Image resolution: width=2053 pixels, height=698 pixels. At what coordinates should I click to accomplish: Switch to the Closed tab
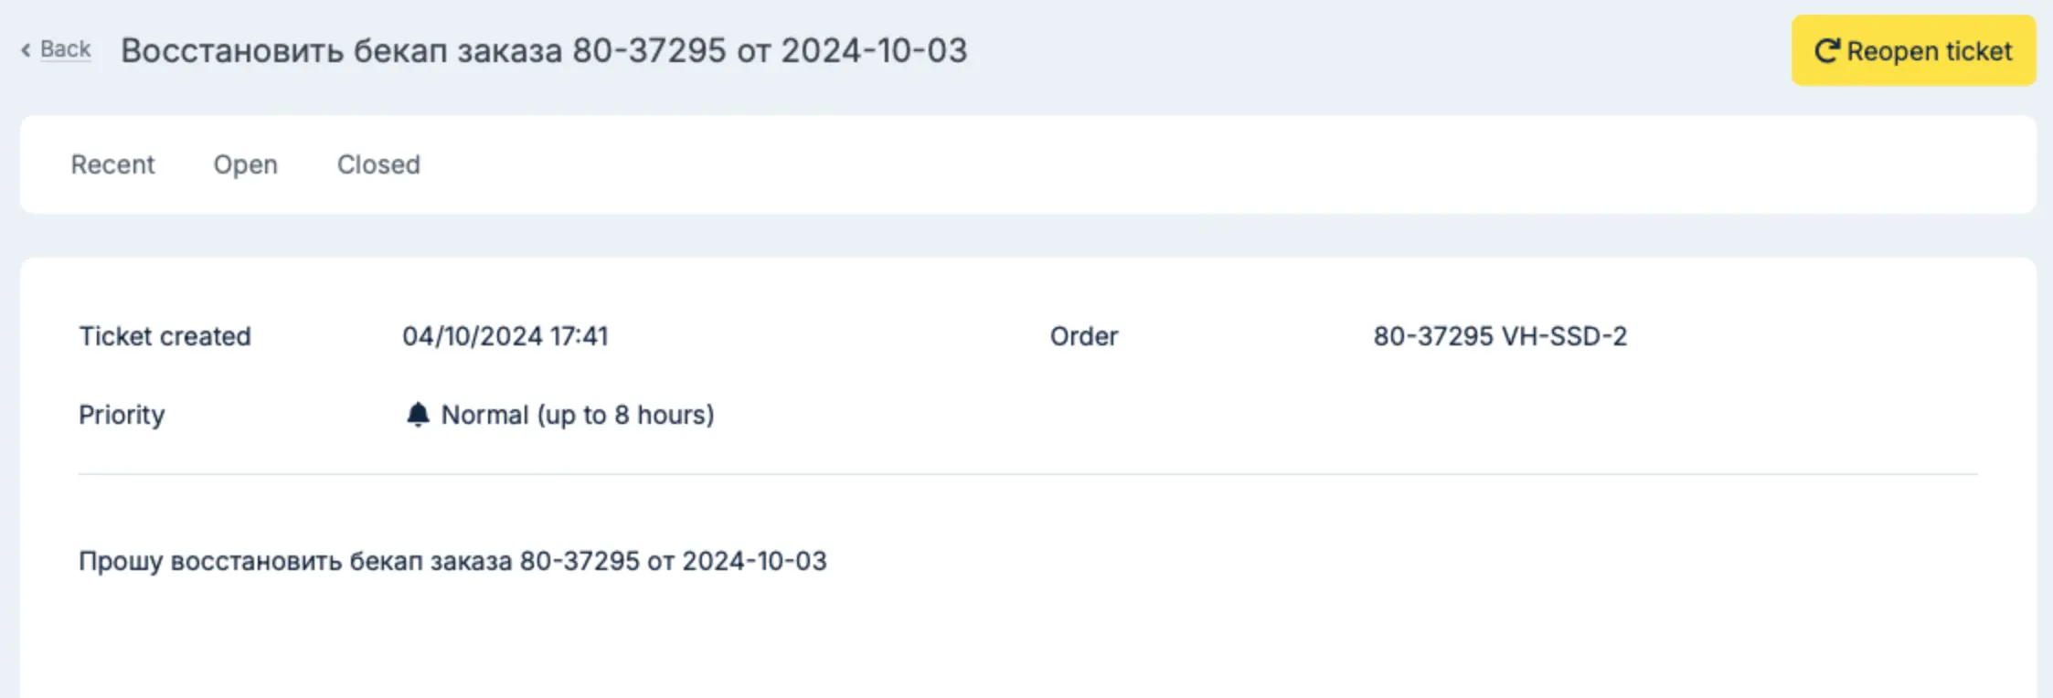point(378,164)
